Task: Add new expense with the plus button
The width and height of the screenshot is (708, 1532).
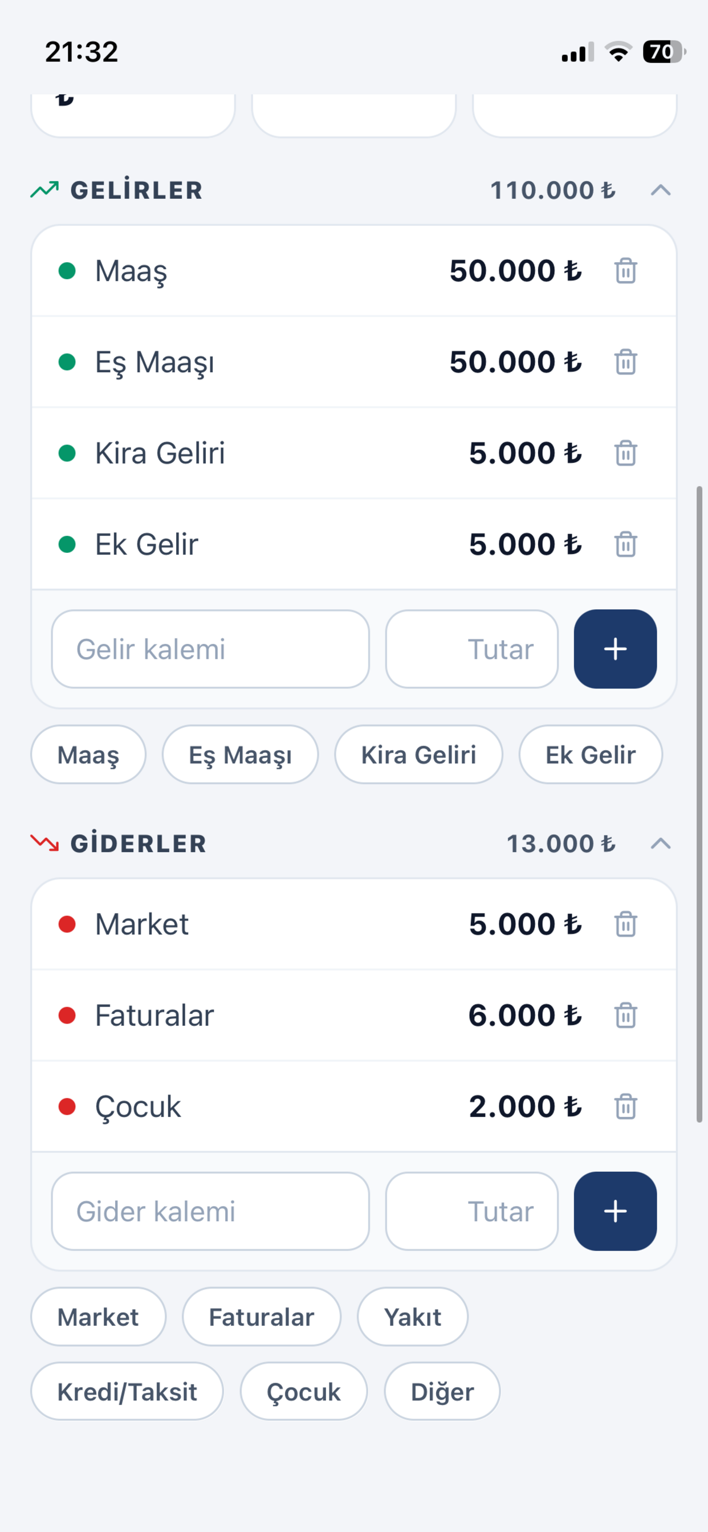Action: tap(615, 1211)
